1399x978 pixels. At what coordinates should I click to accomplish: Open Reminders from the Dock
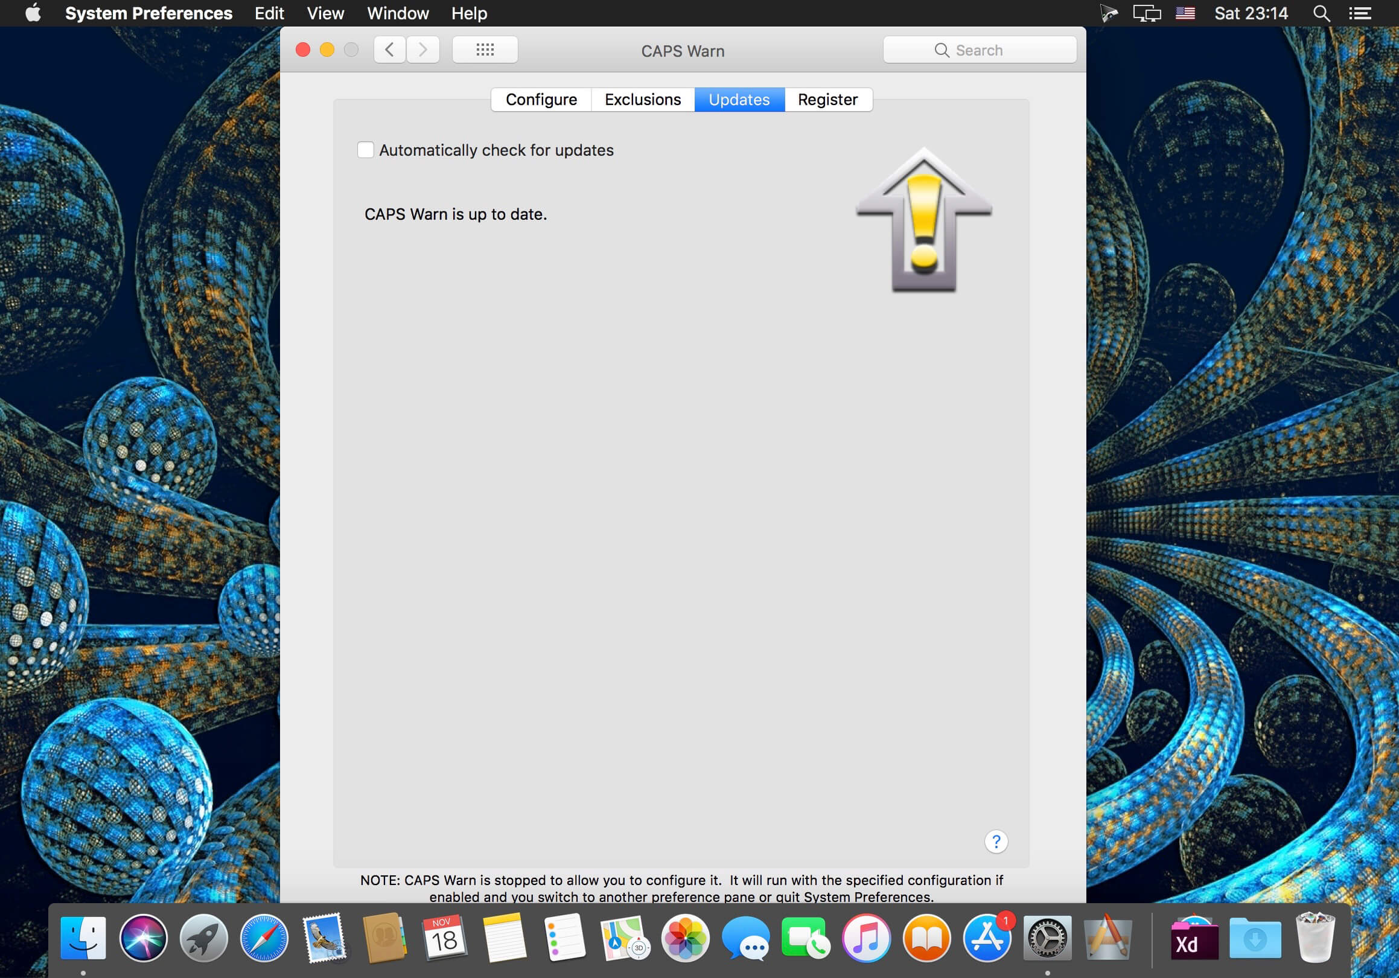(565, 938)
